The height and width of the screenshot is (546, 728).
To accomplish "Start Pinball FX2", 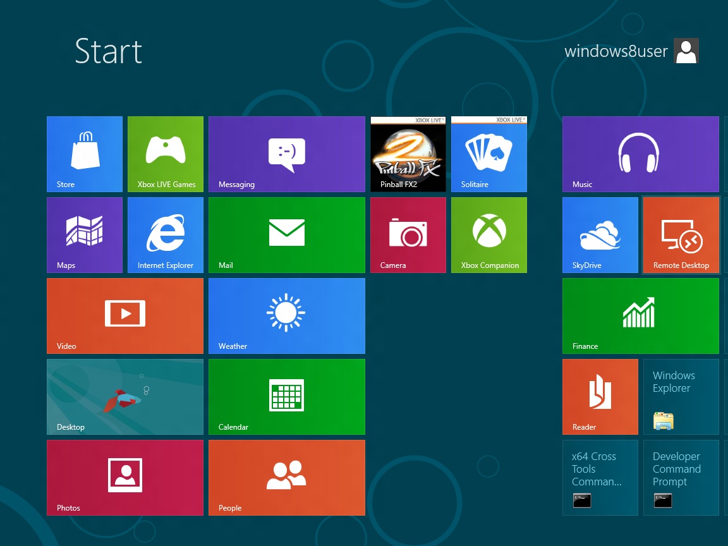I will coord(408,154).
